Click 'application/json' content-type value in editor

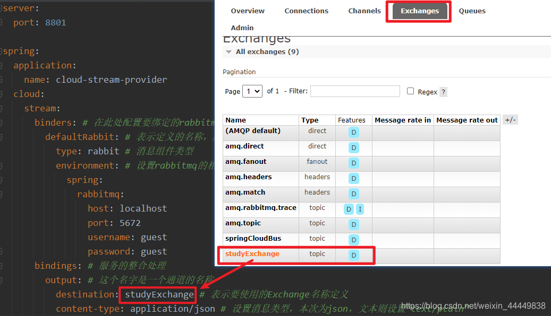pos(173,309)
